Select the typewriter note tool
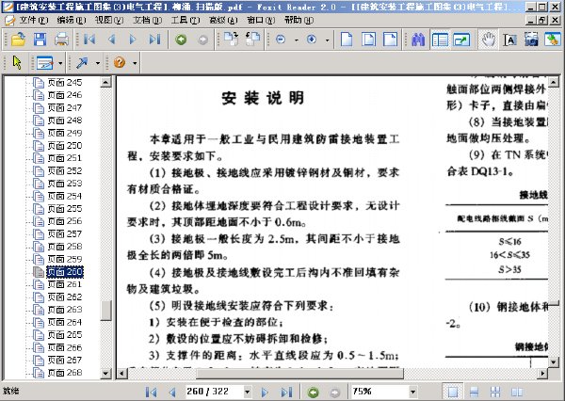Image resolution: width=565 pixels, height=401 pixels. click(x=45, y=63)
